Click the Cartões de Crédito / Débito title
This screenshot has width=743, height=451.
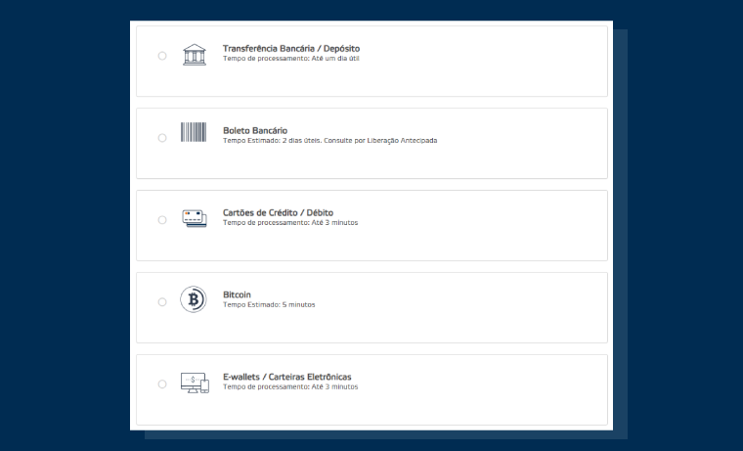click(279, 212)
